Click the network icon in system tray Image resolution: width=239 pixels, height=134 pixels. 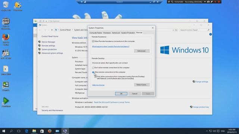pos(211,131)
